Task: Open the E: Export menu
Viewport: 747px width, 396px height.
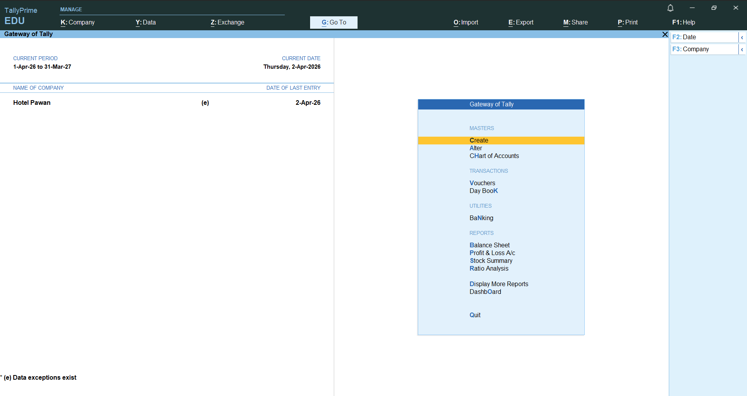Action: pos(521,23)
